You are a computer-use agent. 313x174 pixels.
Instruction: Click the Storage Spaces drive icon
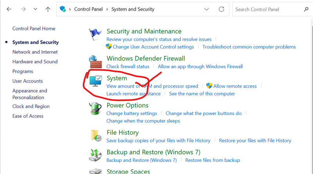[x=95, y=171]
